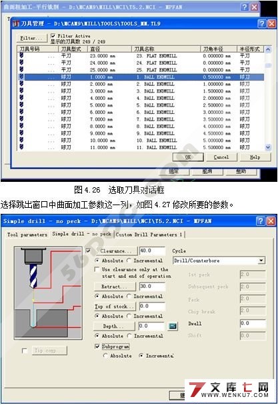Click the drill illustration preview image
Image resolution: width=278 pixels, height=405 pixels.
click(48, 293)
